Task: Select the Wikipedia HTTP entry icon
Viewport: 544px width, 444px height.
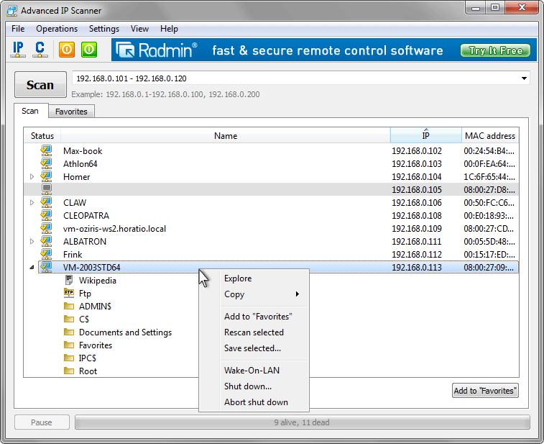Action: [x=69, y=280]
